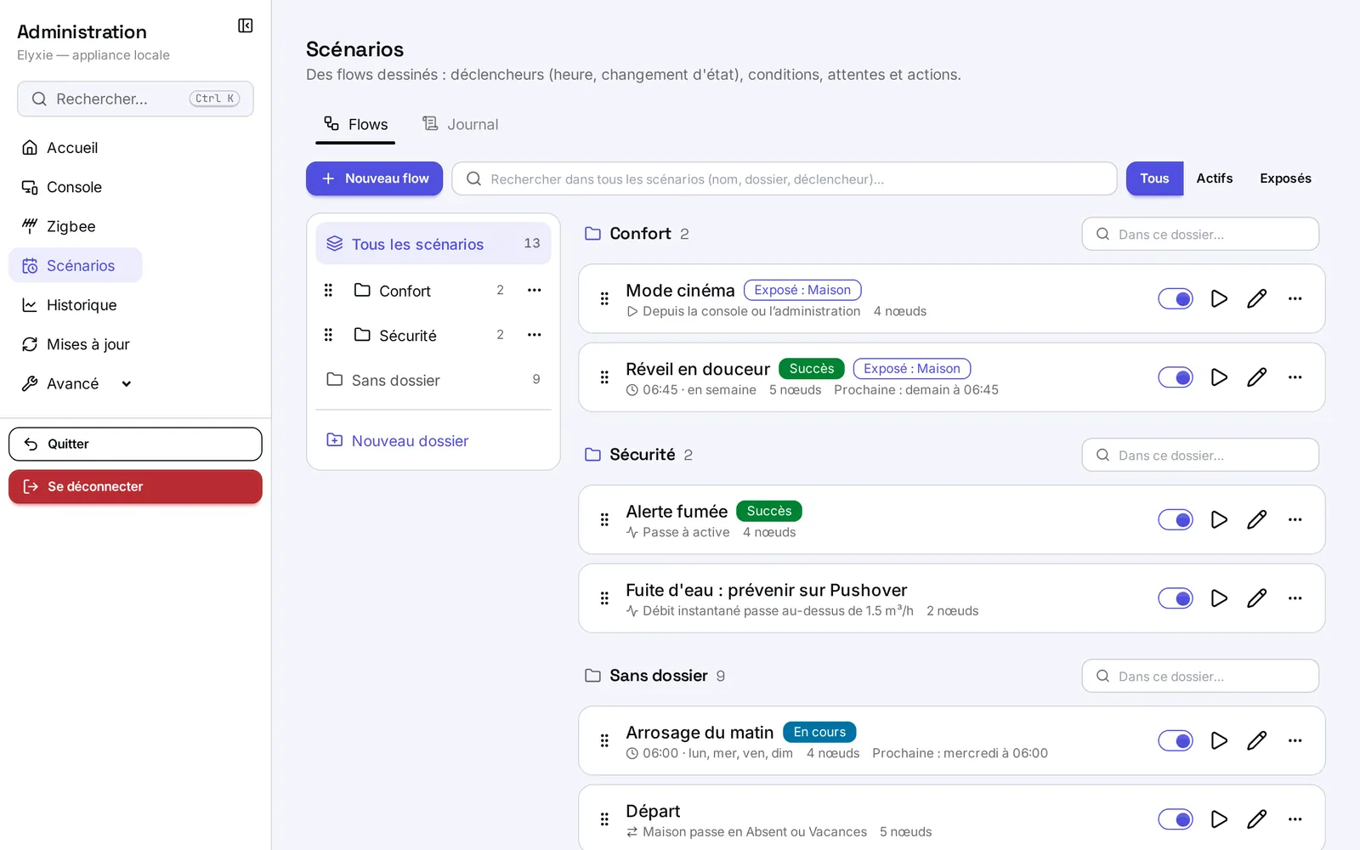The height and width of the screenshot is (850, 1360).
Task: Open more options for Alerte fumée
Action: click(x=1295, y=519)
